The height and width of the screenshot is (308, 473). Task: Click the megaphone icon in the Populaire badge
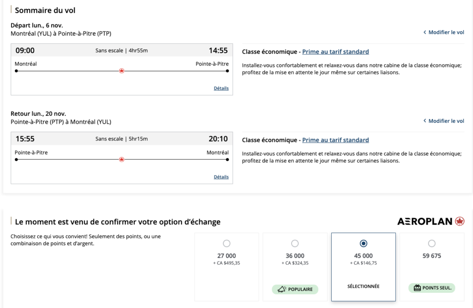tap(282, 290)
